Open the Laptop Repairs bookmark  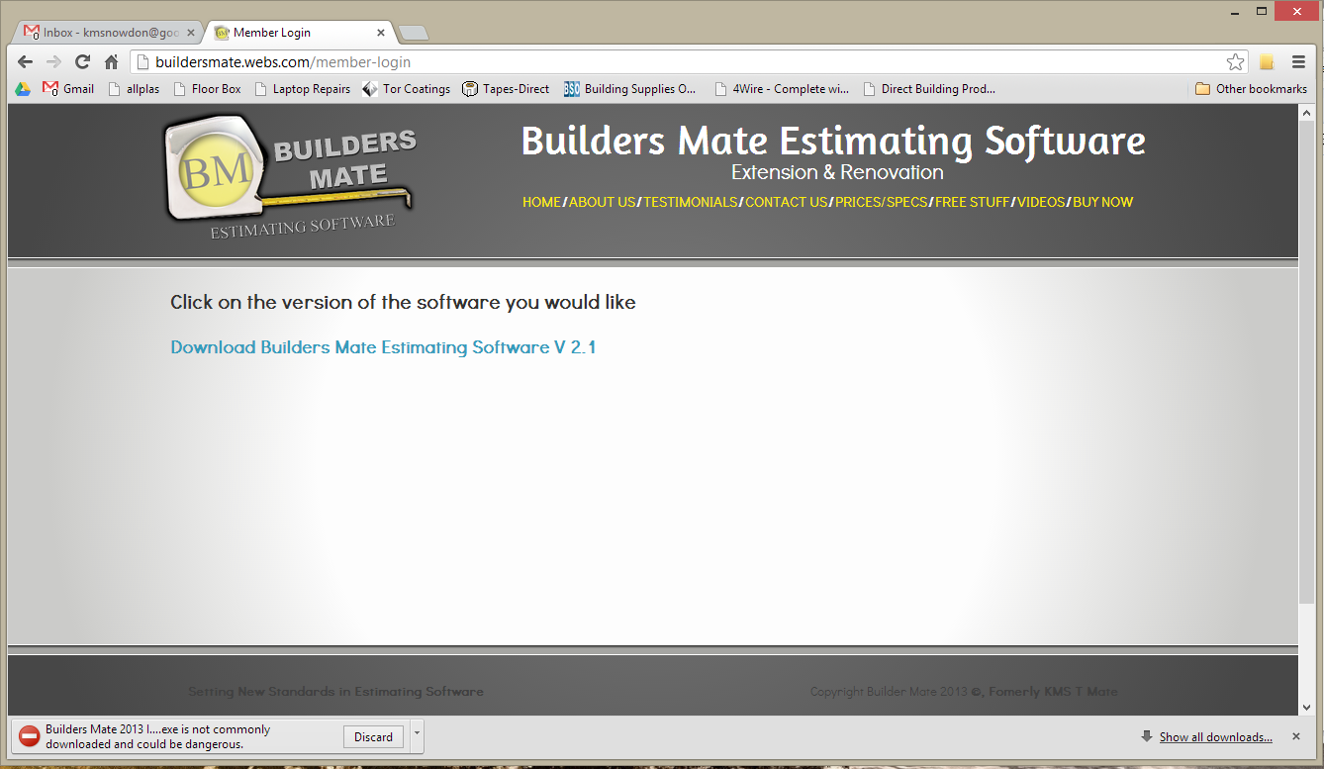tap(302, 89)
